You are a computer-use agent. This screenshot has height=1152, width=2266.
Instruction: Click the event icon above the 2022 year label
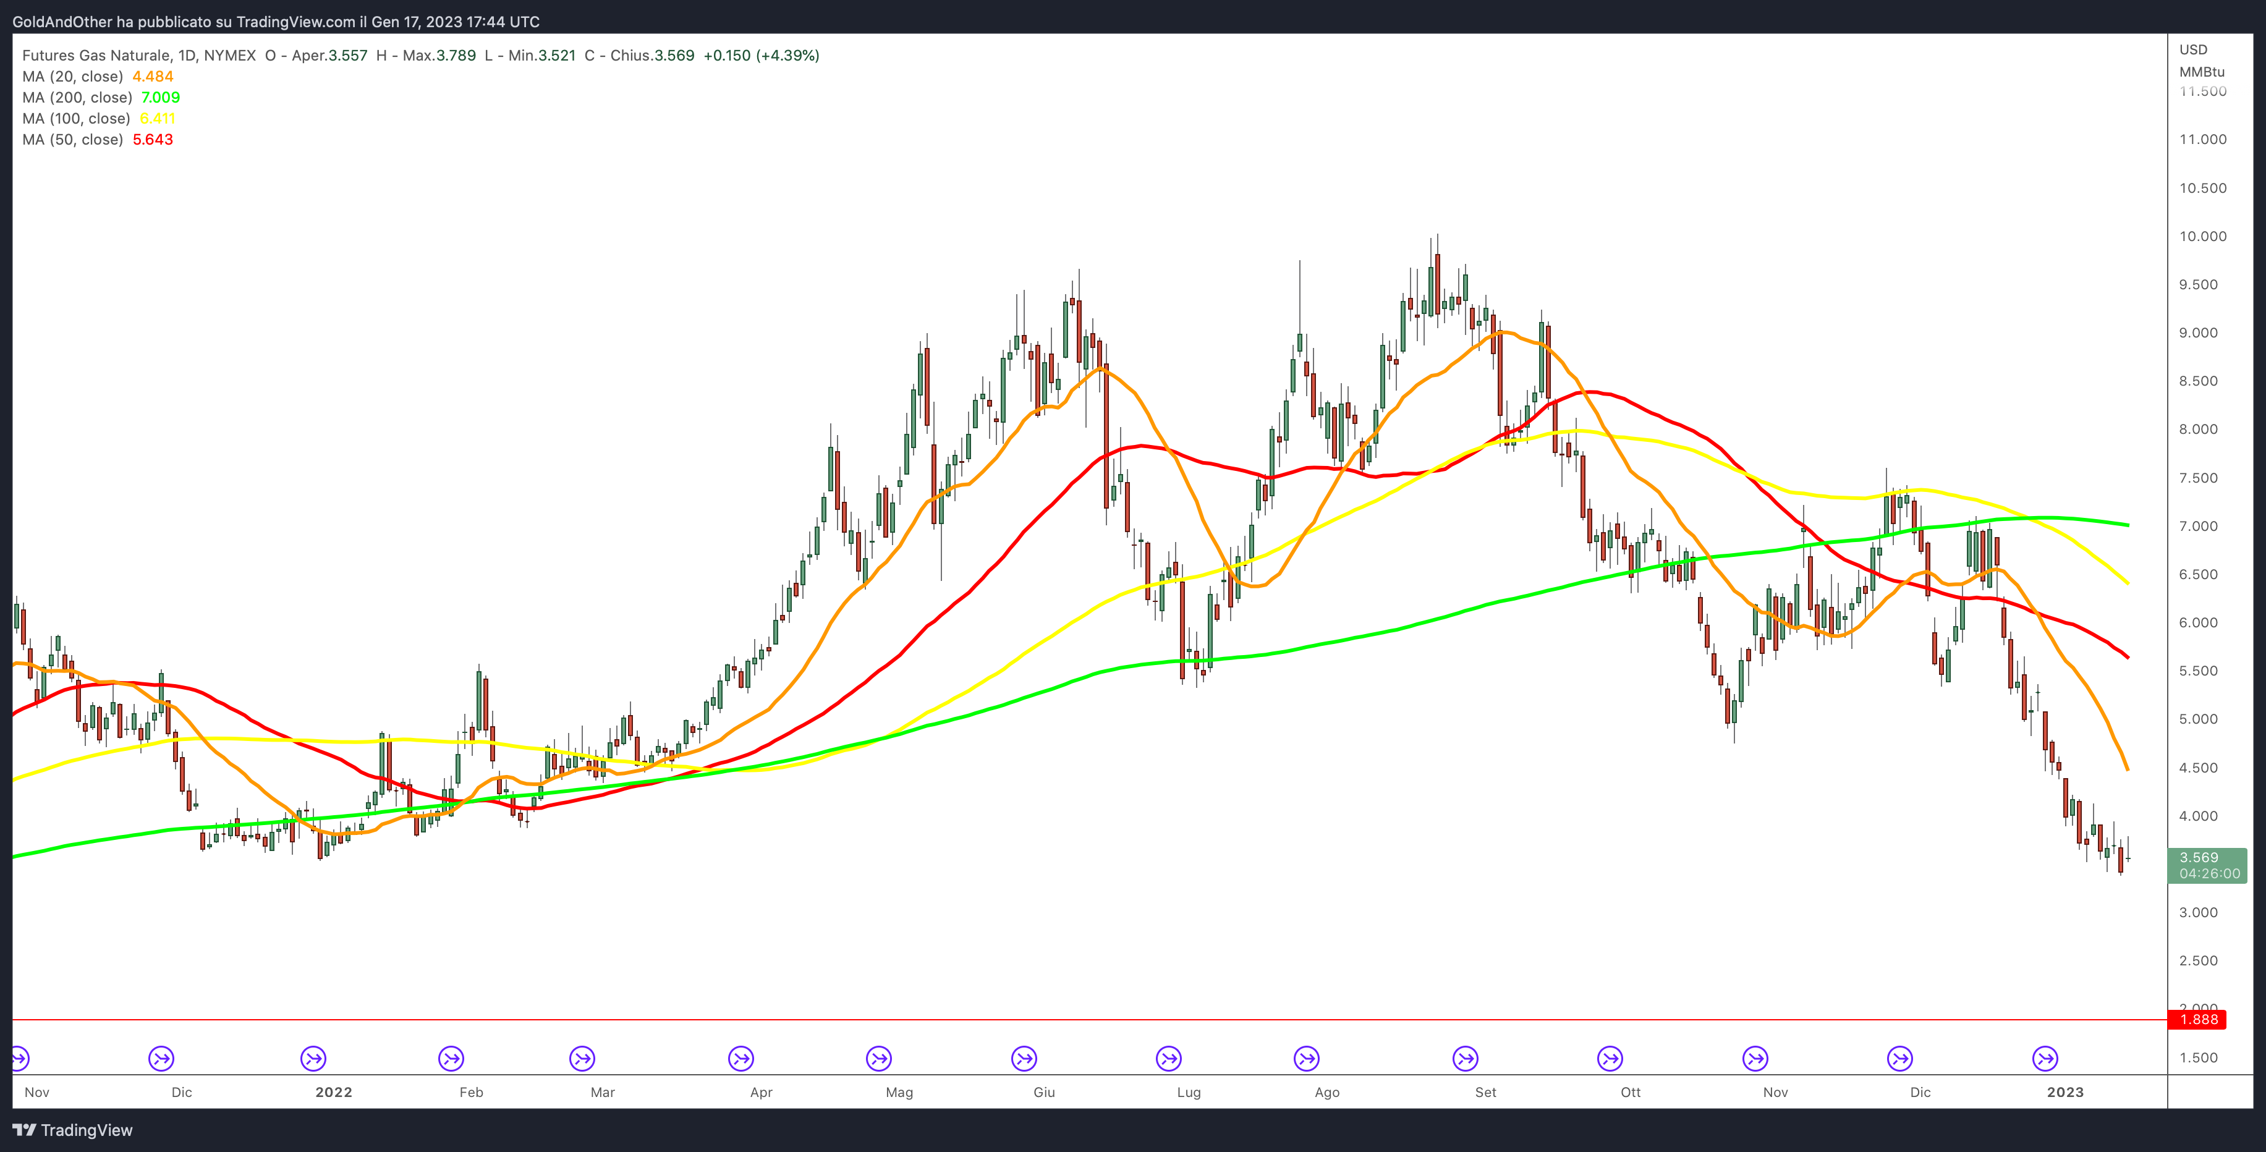point(314,1058)
